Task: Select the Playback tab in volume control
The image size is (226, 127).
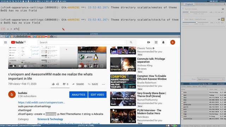Action: [x=189, y=4]
